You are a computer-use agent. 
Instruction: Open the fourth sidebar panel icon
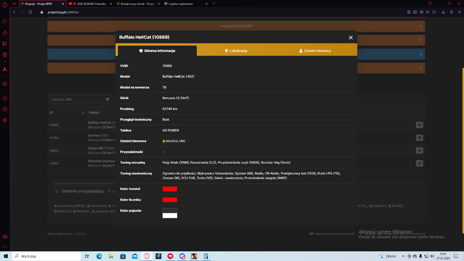(x=5, y=55)
